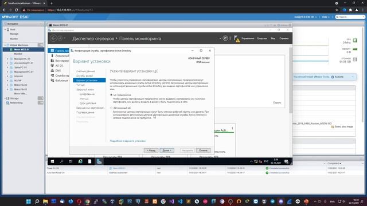The height and width of the screenshot is (206, 367).
Task: Expand the NGFW VM node
Action: (x=7, y=81)
